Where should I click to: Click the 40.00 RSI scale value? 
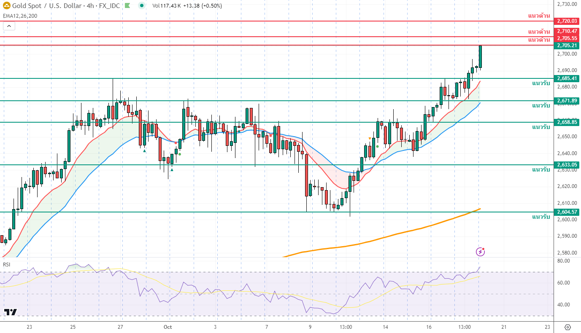(563, 305)
